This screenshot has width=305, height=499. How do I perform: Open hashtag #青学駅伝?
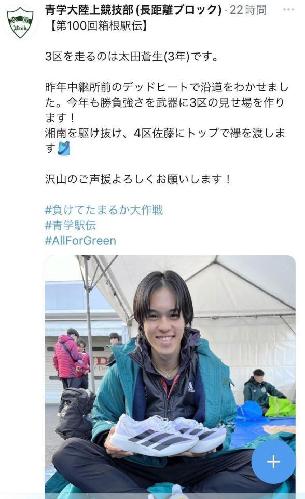tap(71, 225)
